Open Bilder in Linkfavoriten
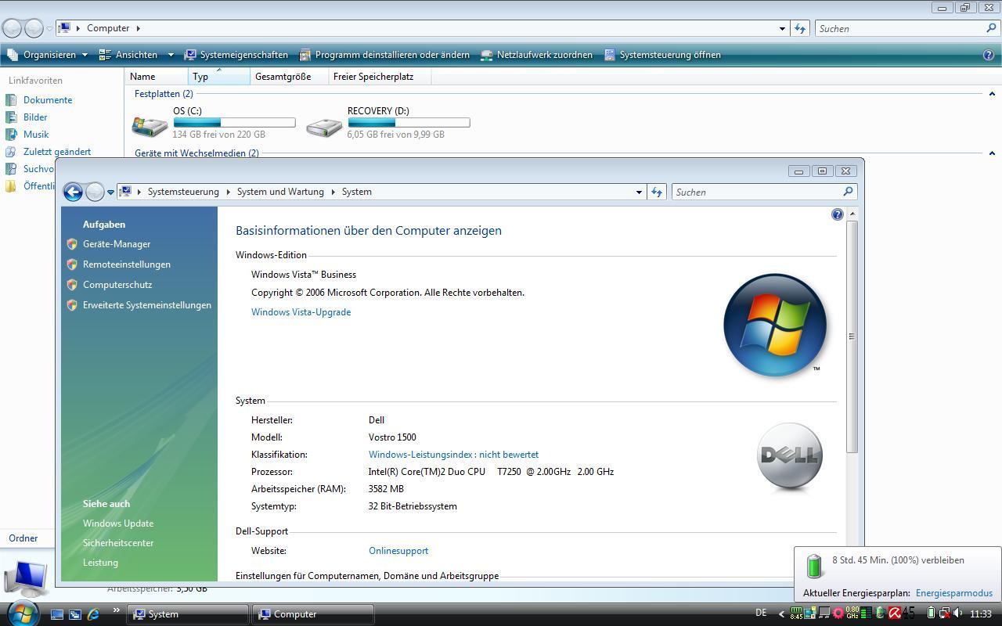 35,117
